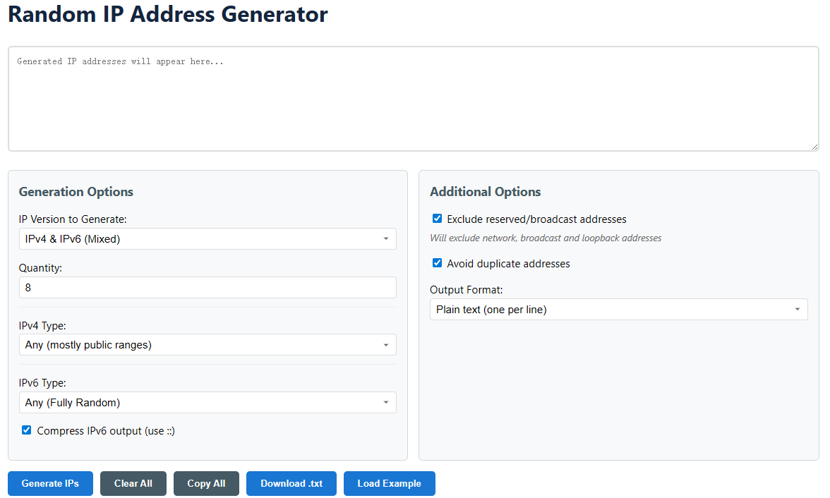Screen dimensions: 830x498
Task: Download results using the Download .txt button
Action: click(291, 483)
